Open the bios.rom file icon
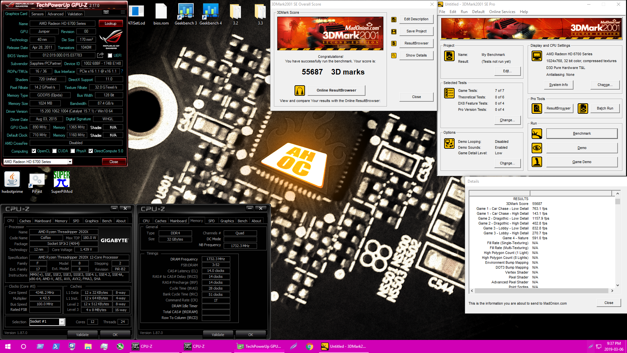 coord(161,14)
